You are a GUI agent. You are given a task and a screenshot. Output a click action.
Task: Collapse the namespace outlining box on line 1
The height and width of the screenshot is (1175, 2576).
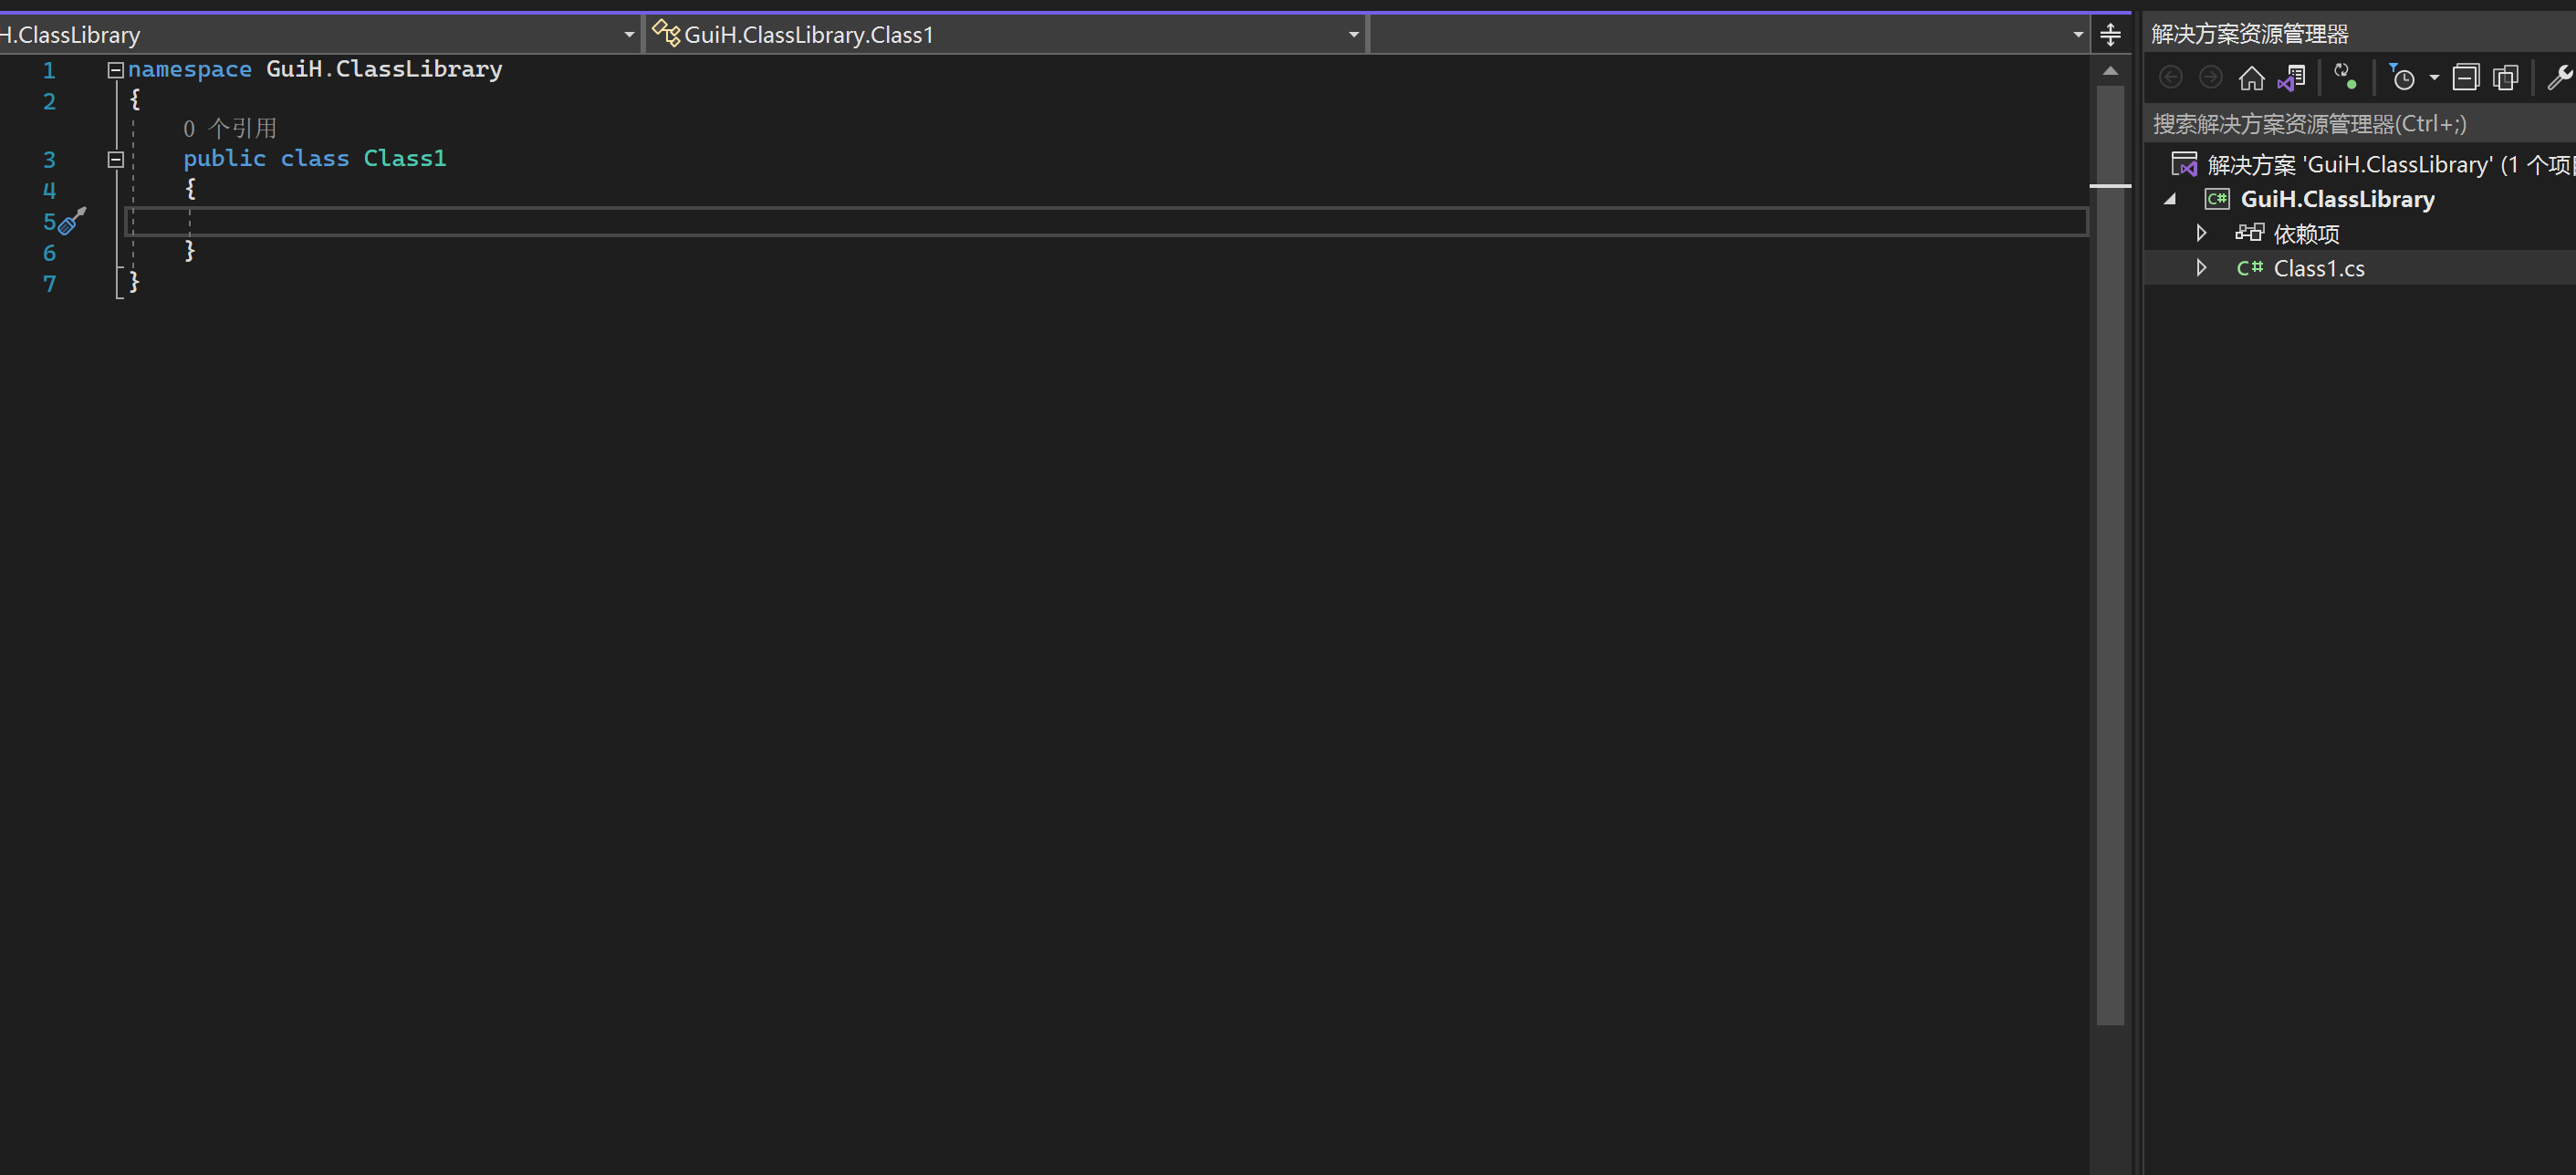tap(115, 69)
